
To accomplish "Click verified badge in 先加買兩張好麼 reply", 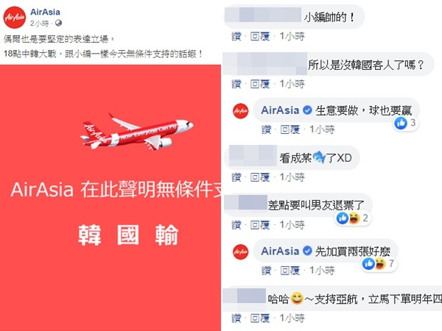I will [x=307, y=251].
